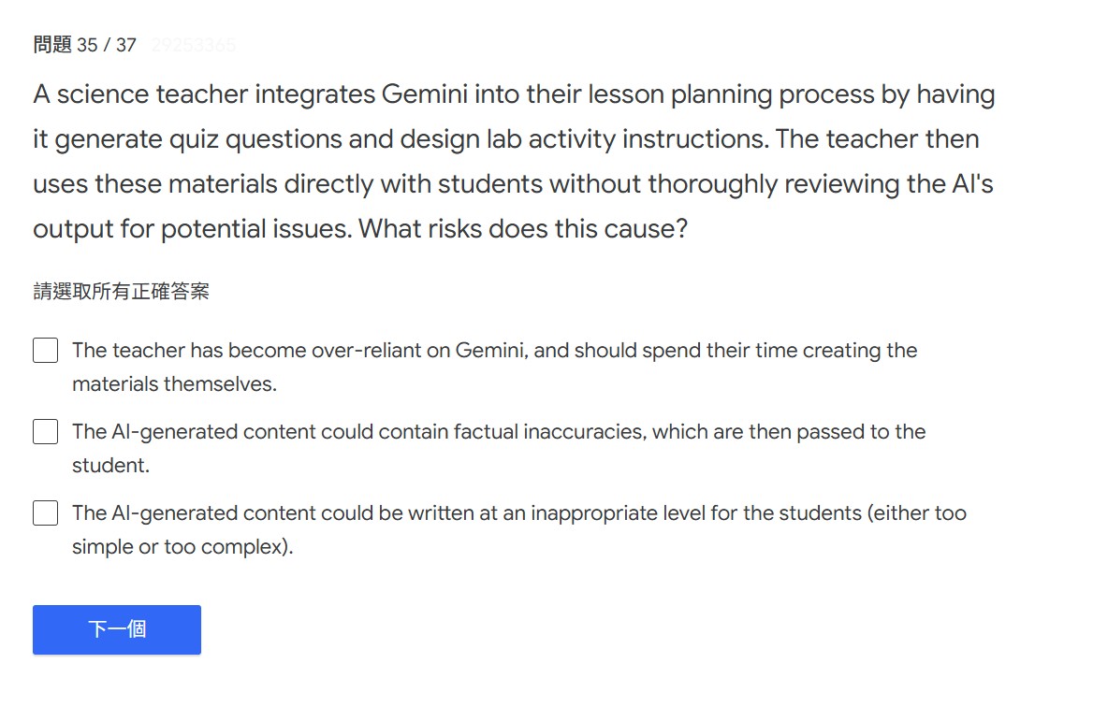Enable the inappropriate level answer checkbox
Screen dimensions: 1093x707
pyautogui.click(x=46, y=513)
